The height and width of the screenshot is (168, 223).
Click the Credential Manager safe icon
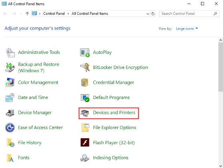84,83
